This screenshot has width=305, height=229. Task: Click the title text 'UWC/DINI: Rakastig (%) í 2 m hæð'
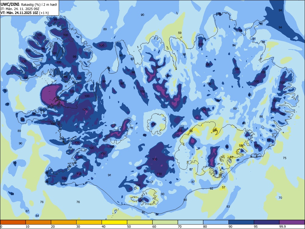(29, 5)
